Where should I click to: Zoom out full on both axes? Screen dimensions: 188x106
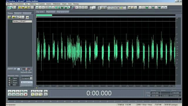[41, 92]
